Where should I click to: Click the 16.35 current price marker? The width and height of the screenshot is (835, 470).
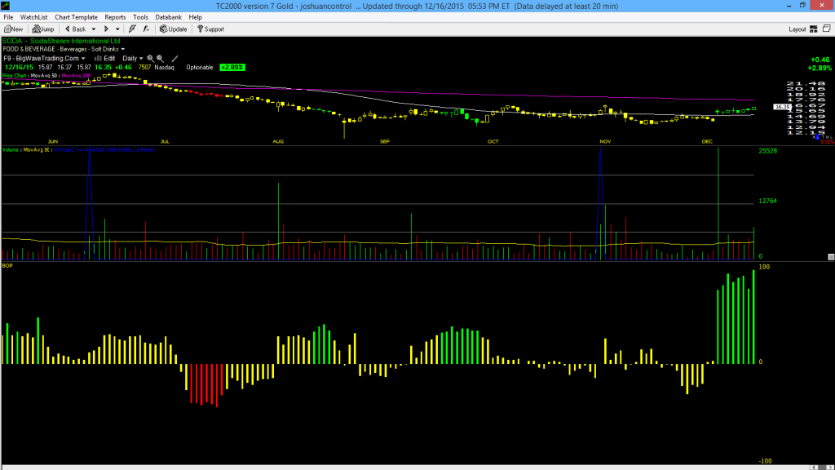pos(782,107)
